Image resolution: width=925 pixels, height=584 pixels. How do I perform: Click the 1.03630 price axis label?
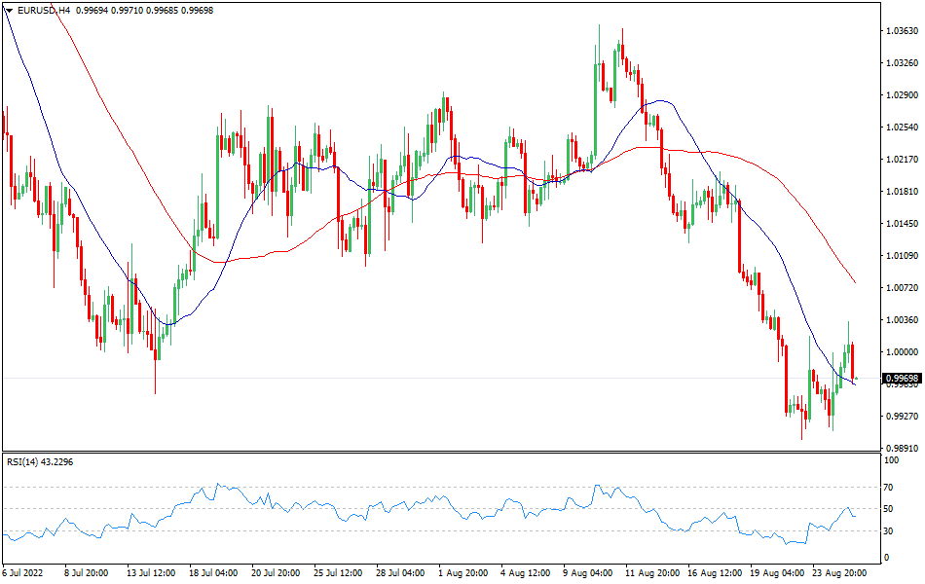pyautogui.click(x=901, y=31)
